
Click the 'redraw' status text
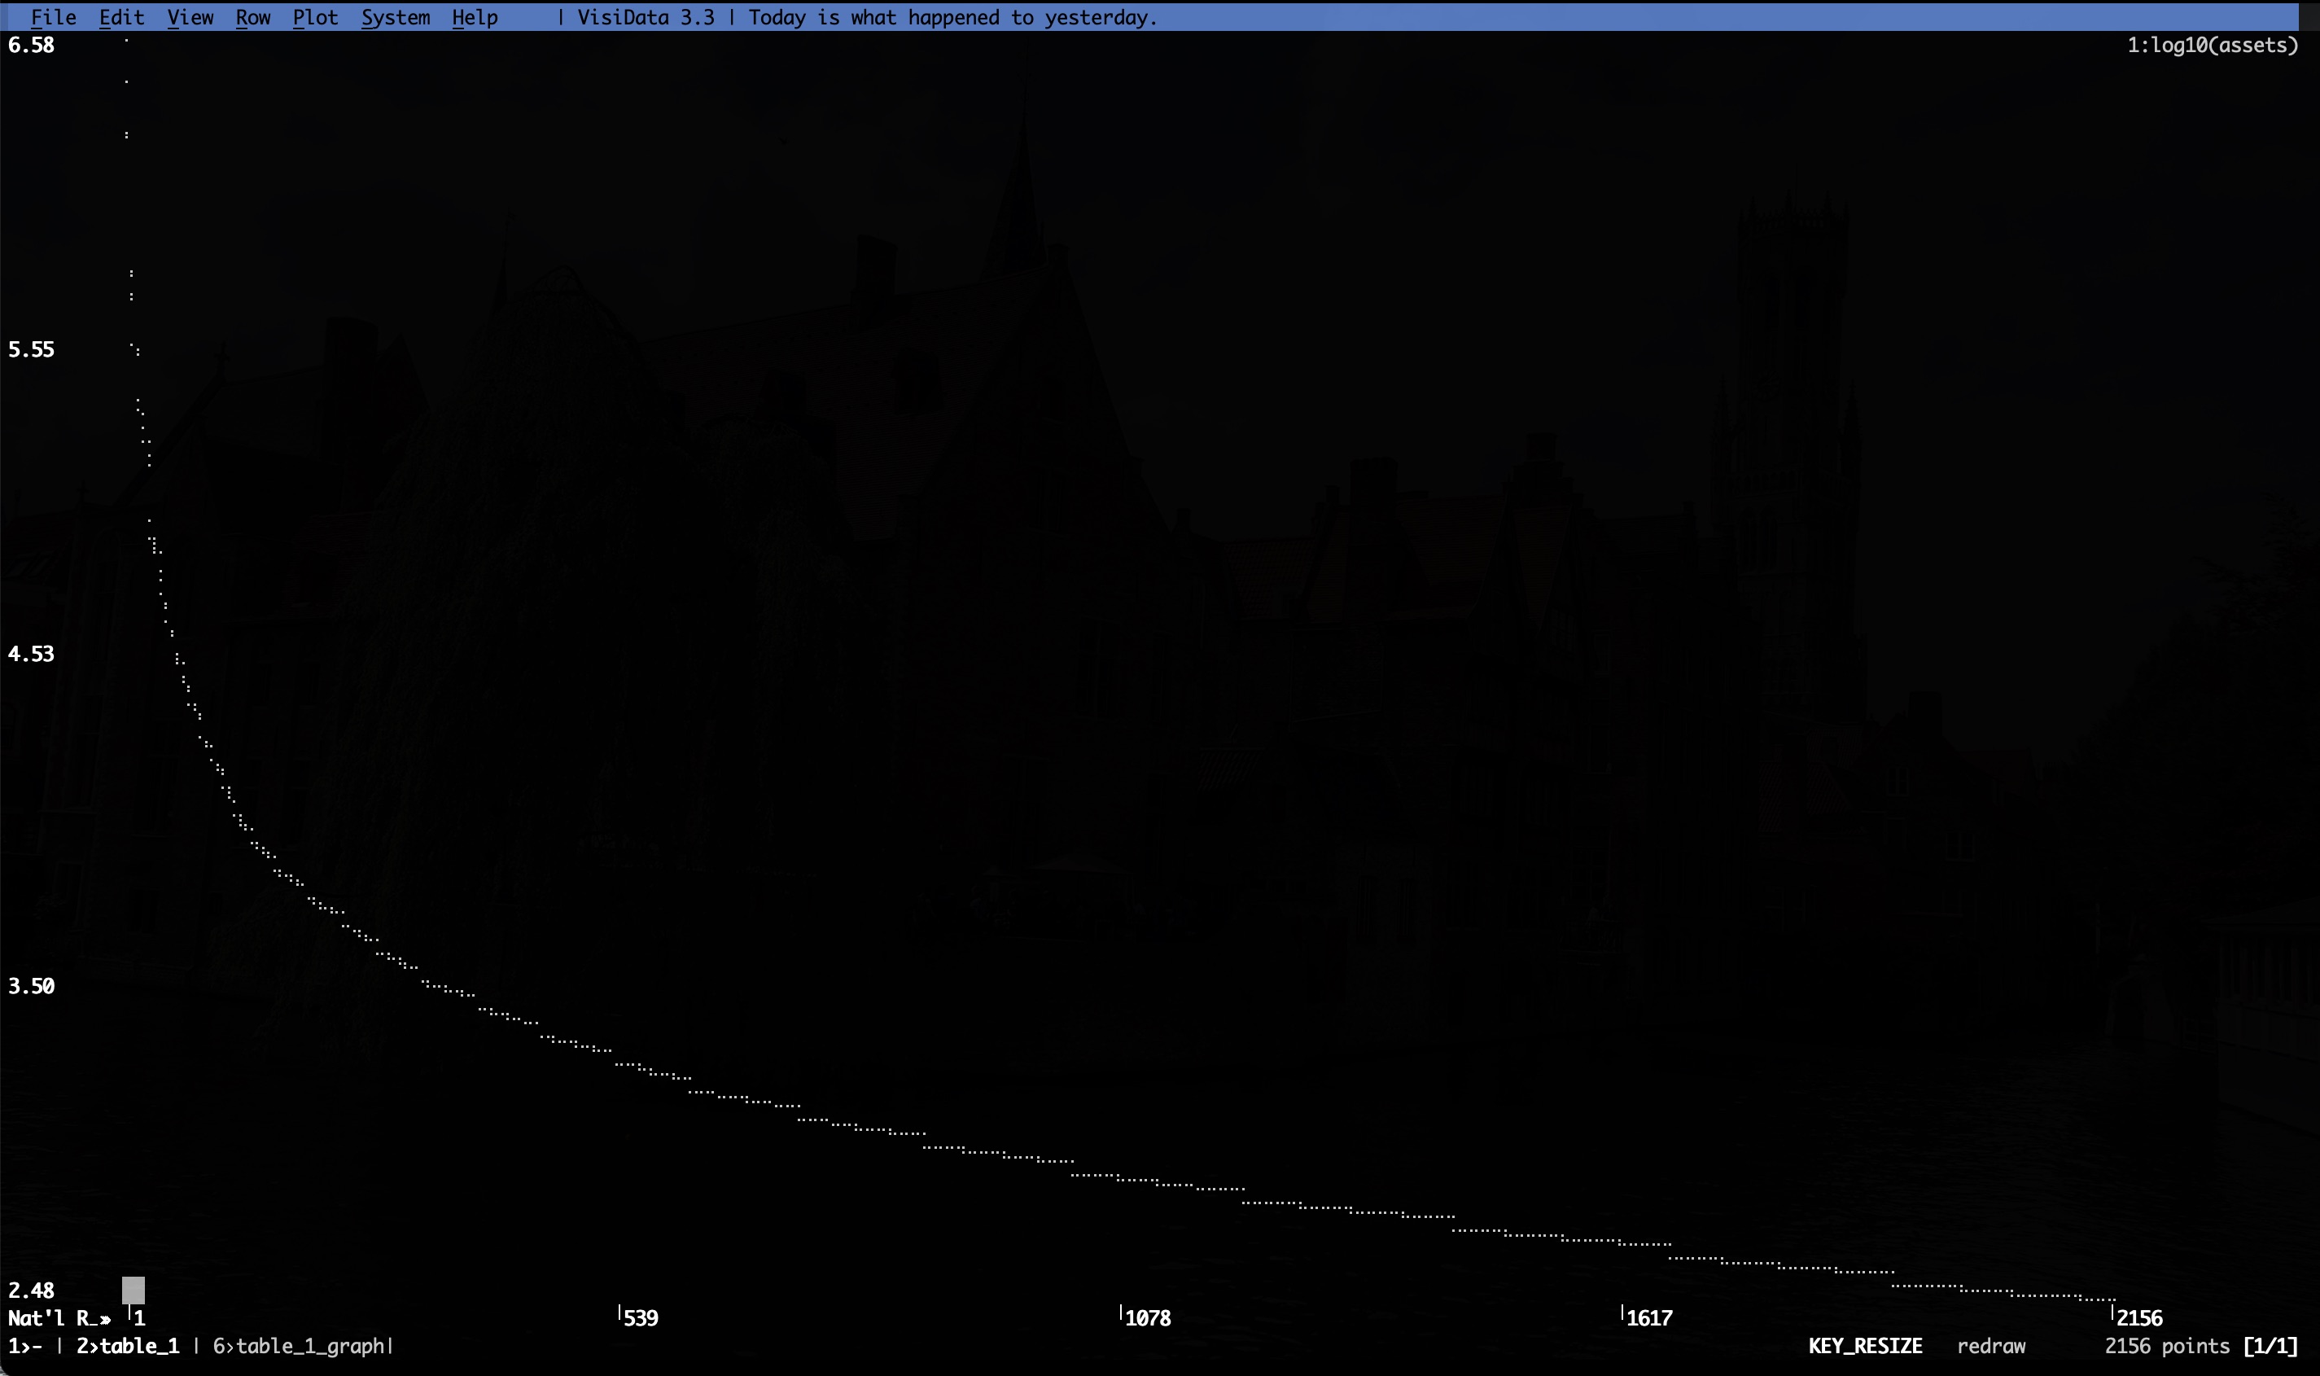coord(1991,1345)
